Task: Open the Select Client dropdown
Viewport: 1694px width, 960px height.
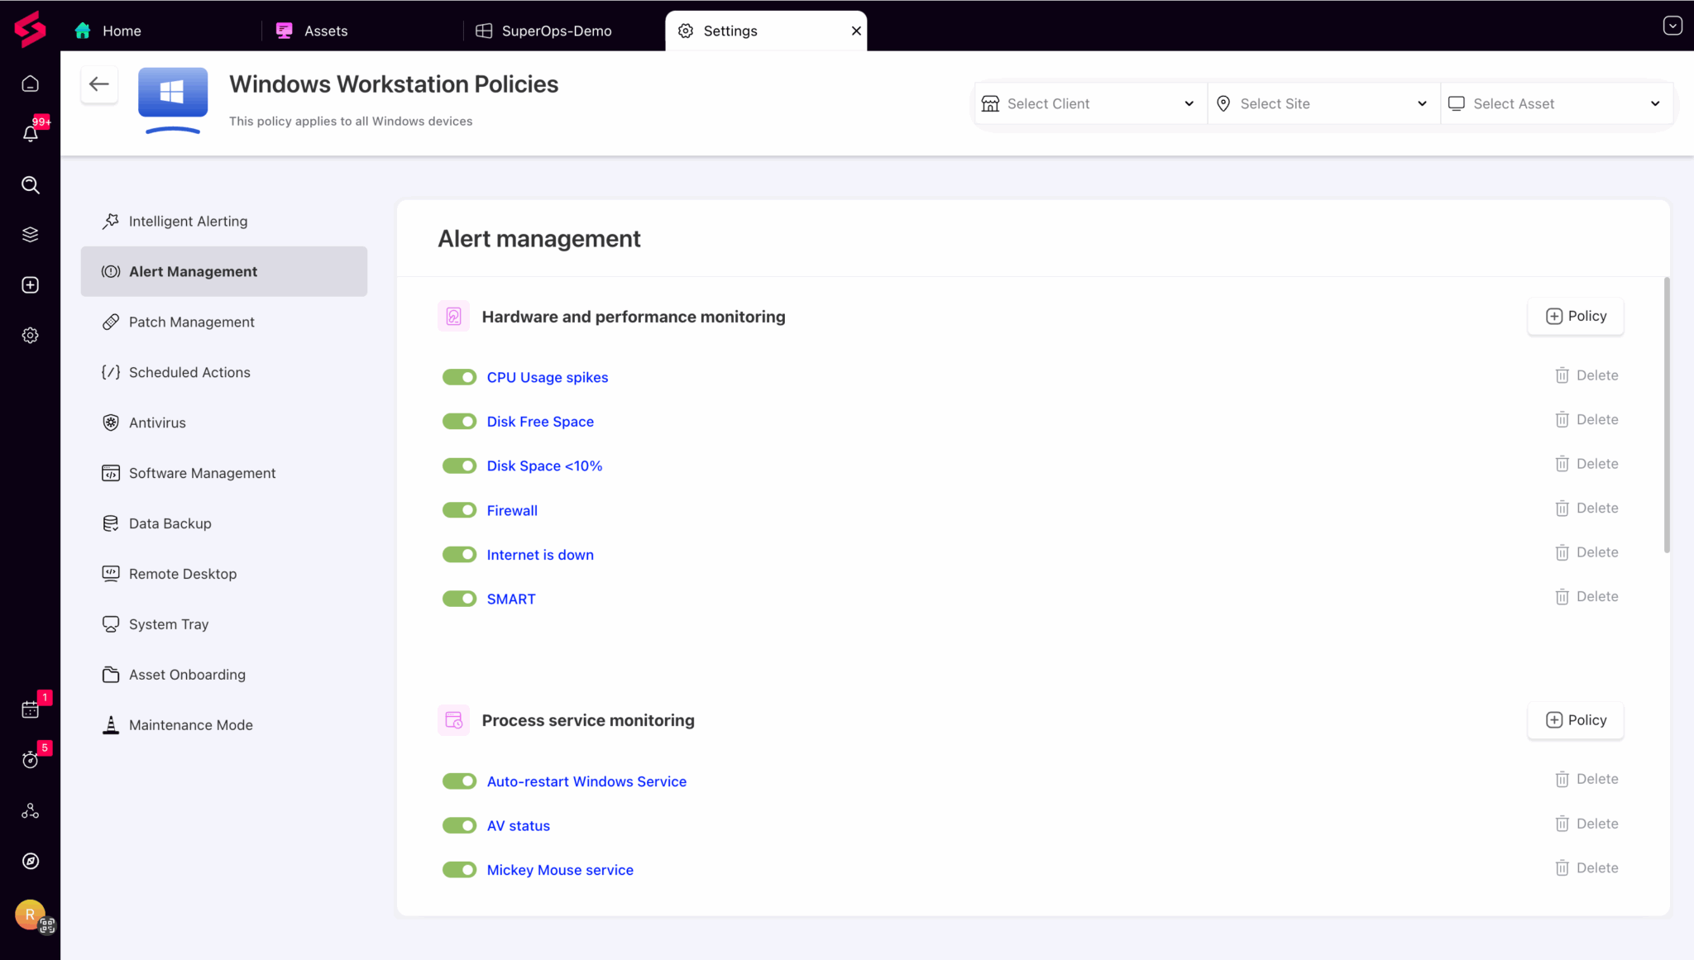Action: (1091, 103)
